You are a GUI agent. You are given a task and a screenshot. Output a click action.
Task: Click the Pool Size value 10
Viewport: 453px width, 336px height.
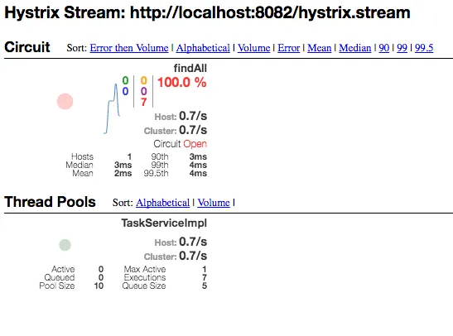point(99,286)
